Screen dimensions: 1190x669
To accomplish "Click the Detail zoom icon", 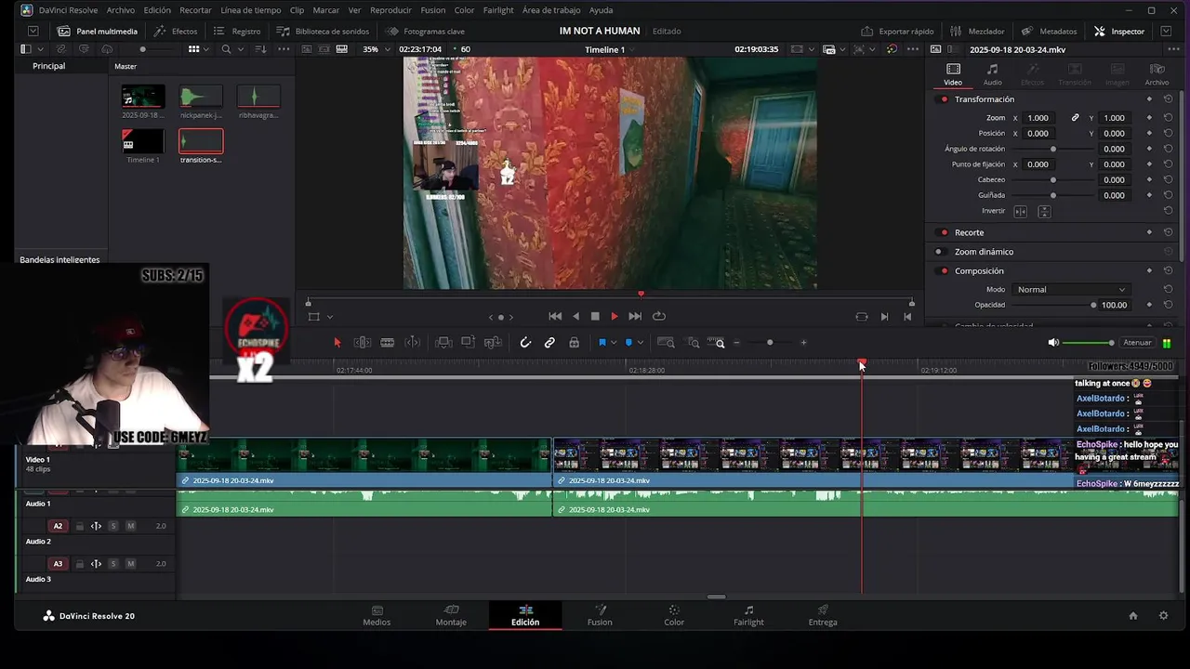I will pos(694,343).
